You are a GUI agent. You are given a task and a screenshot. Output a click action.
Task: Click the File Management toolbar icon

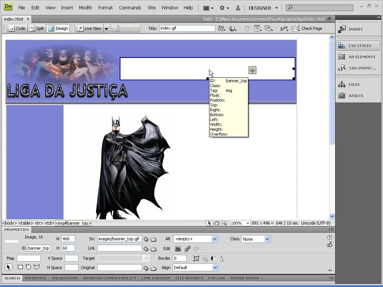(221, 28)
